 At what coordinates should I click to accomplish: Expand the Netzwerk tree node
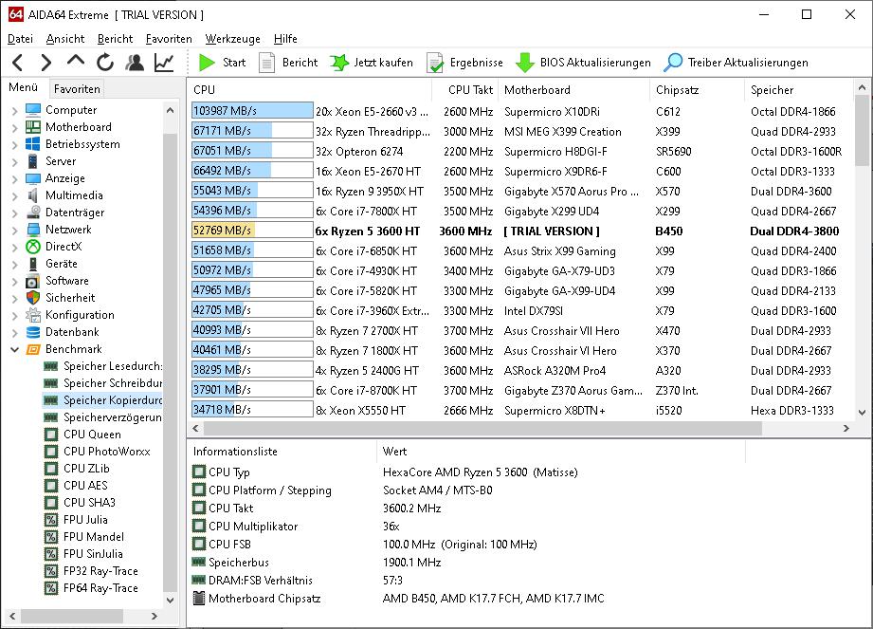tap(14, 230)
